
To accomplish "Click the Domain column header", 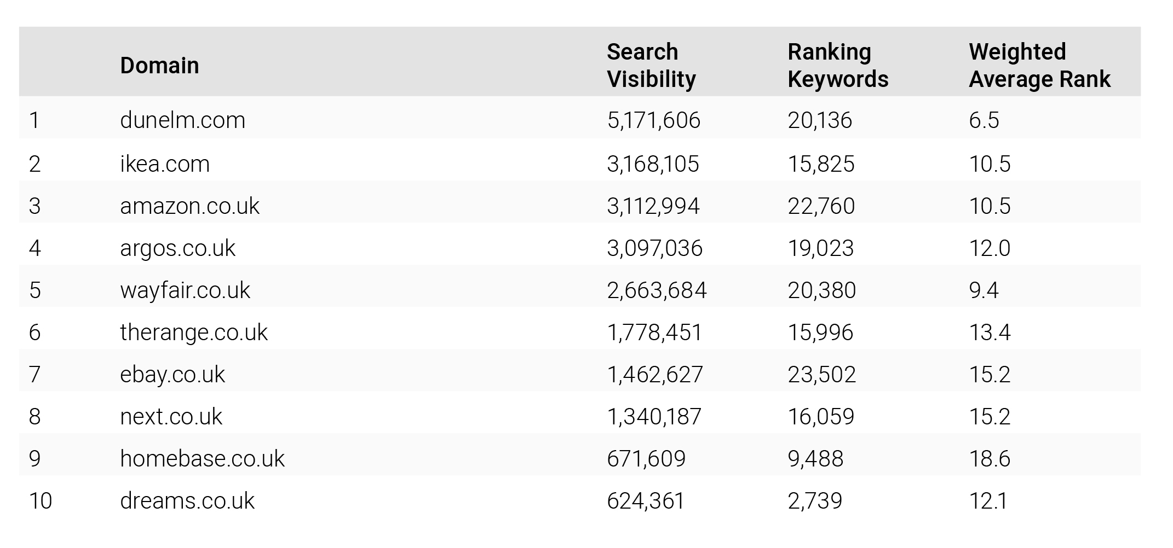I will point(159,66).
